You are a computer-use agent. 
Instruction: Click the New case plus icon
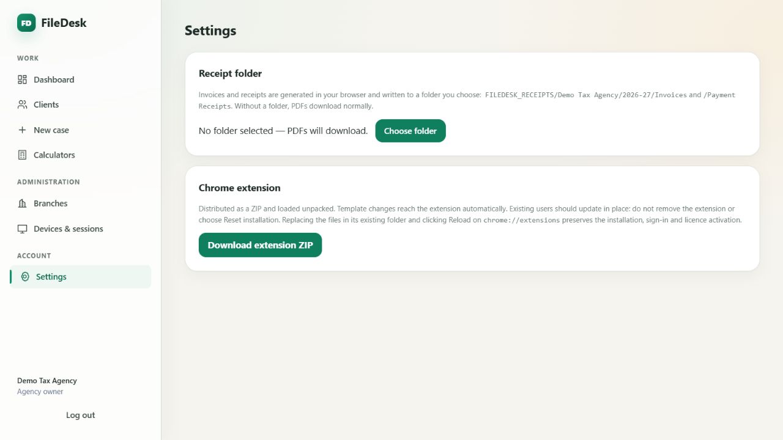click(23, 130)
